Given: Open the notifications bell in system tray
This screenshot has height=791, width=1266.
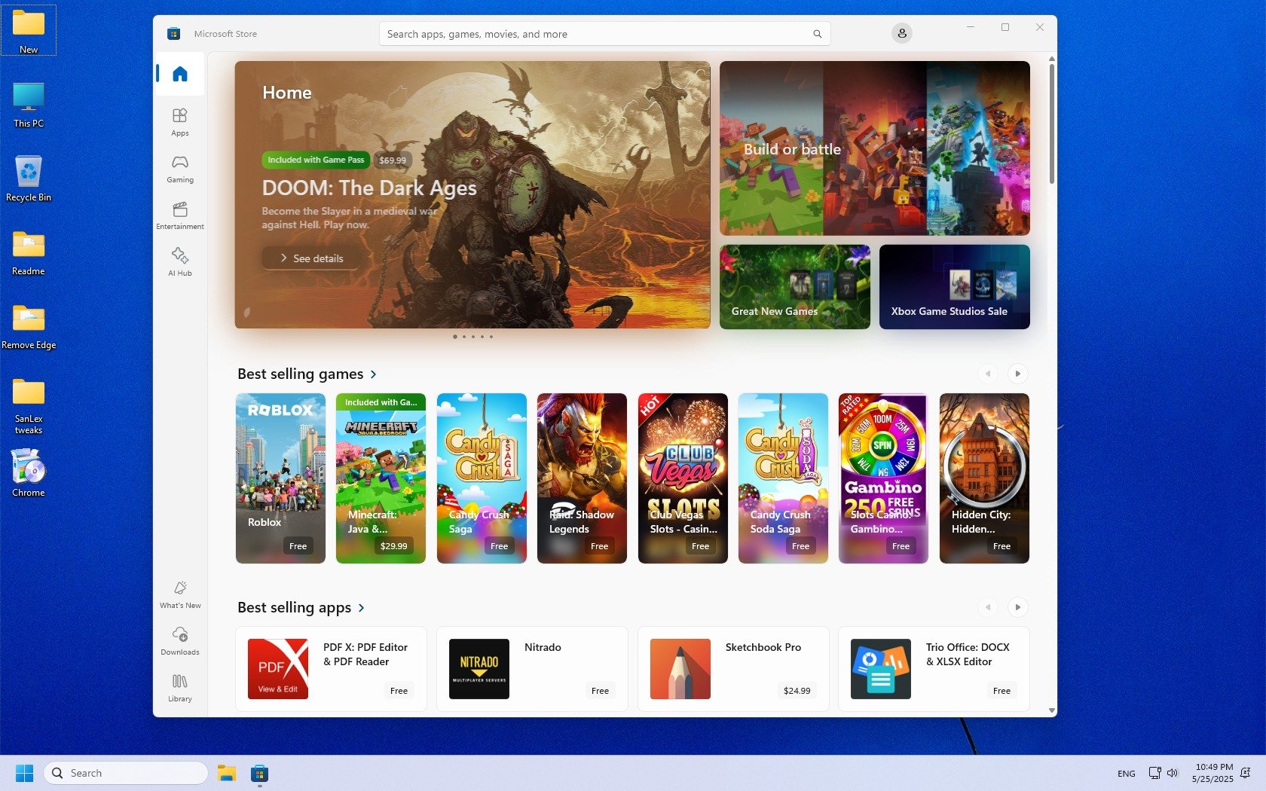Looking at the screenshot, I should 1246,773.
